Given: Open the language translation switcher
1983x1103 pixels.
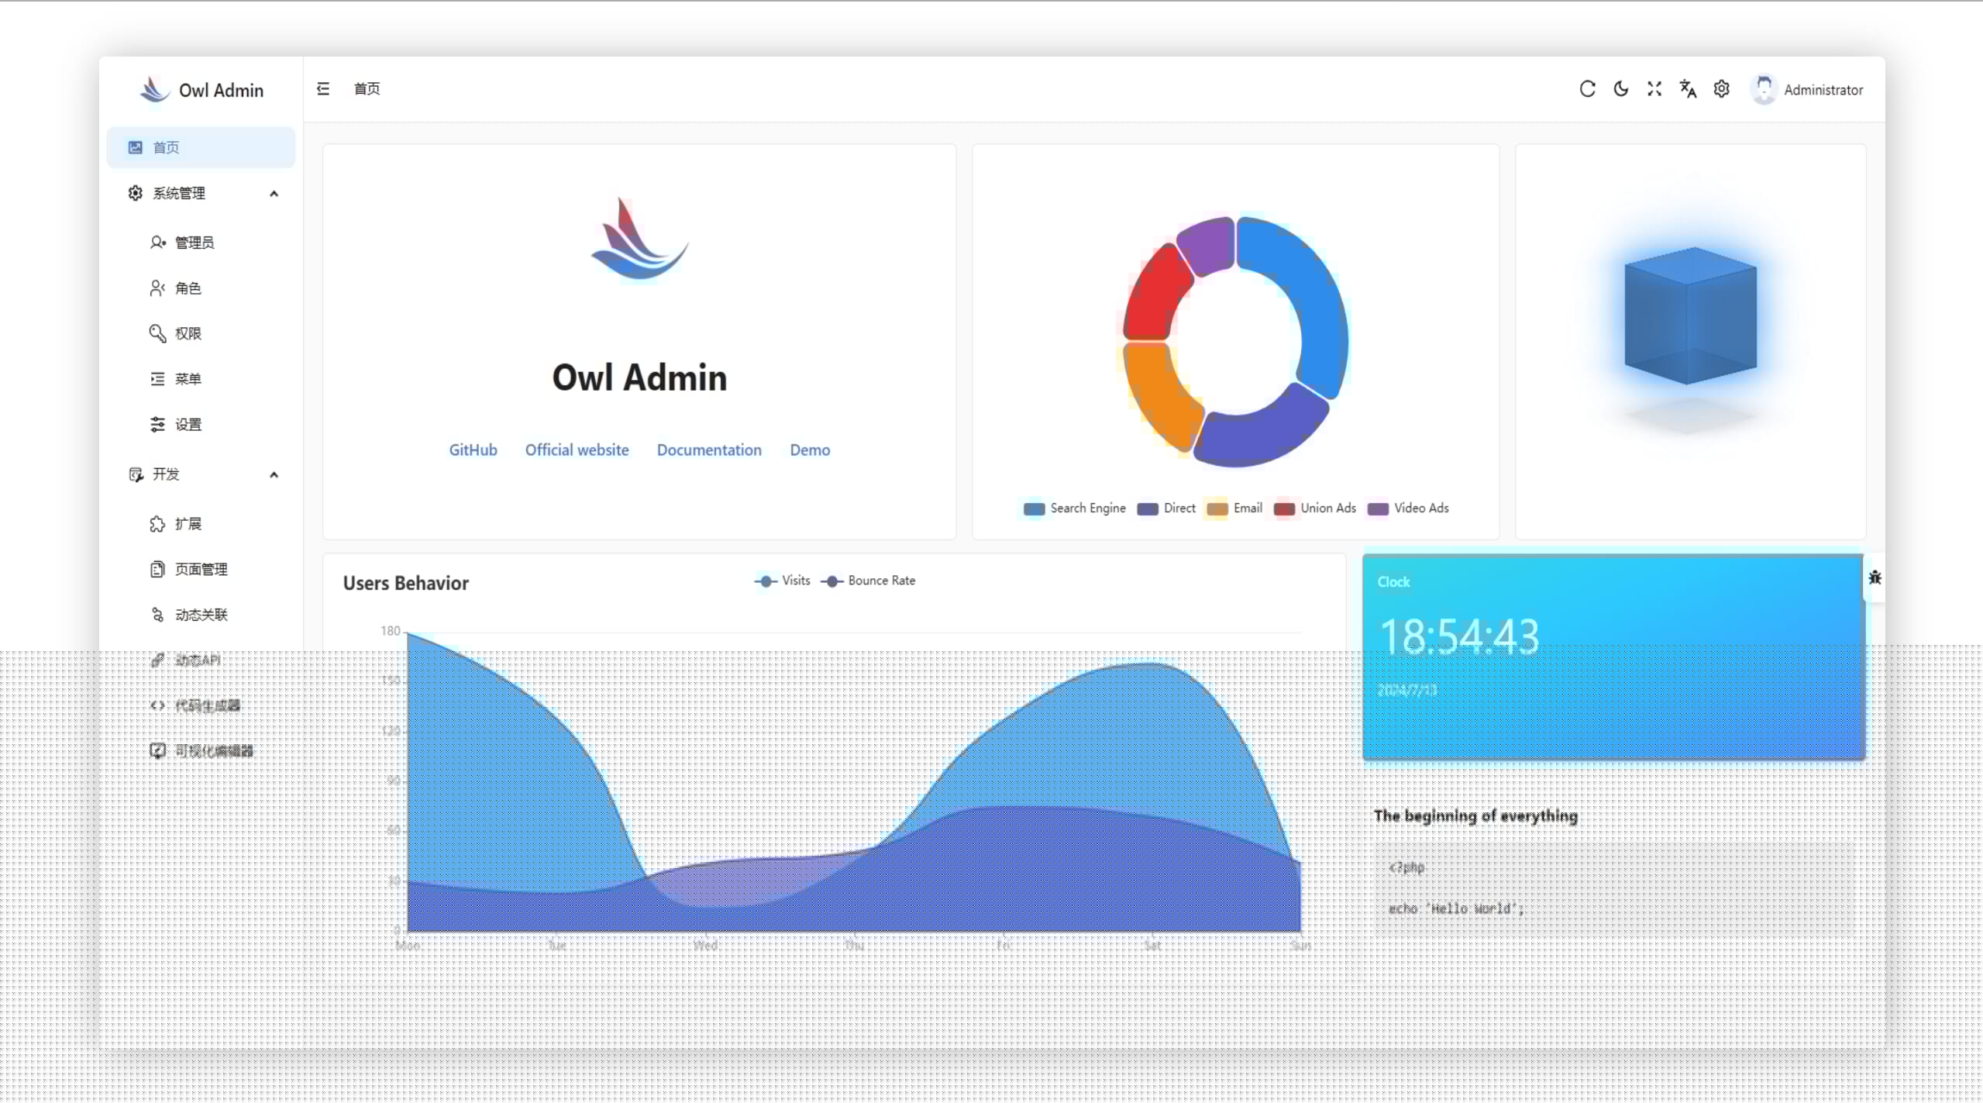Looking at the screenshot, I should coord(1687,89).
